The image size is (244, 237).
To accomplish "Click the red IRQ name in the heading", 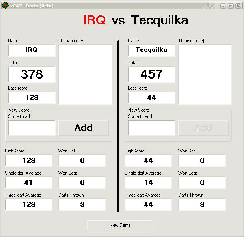I will click(x=95, y=20).
